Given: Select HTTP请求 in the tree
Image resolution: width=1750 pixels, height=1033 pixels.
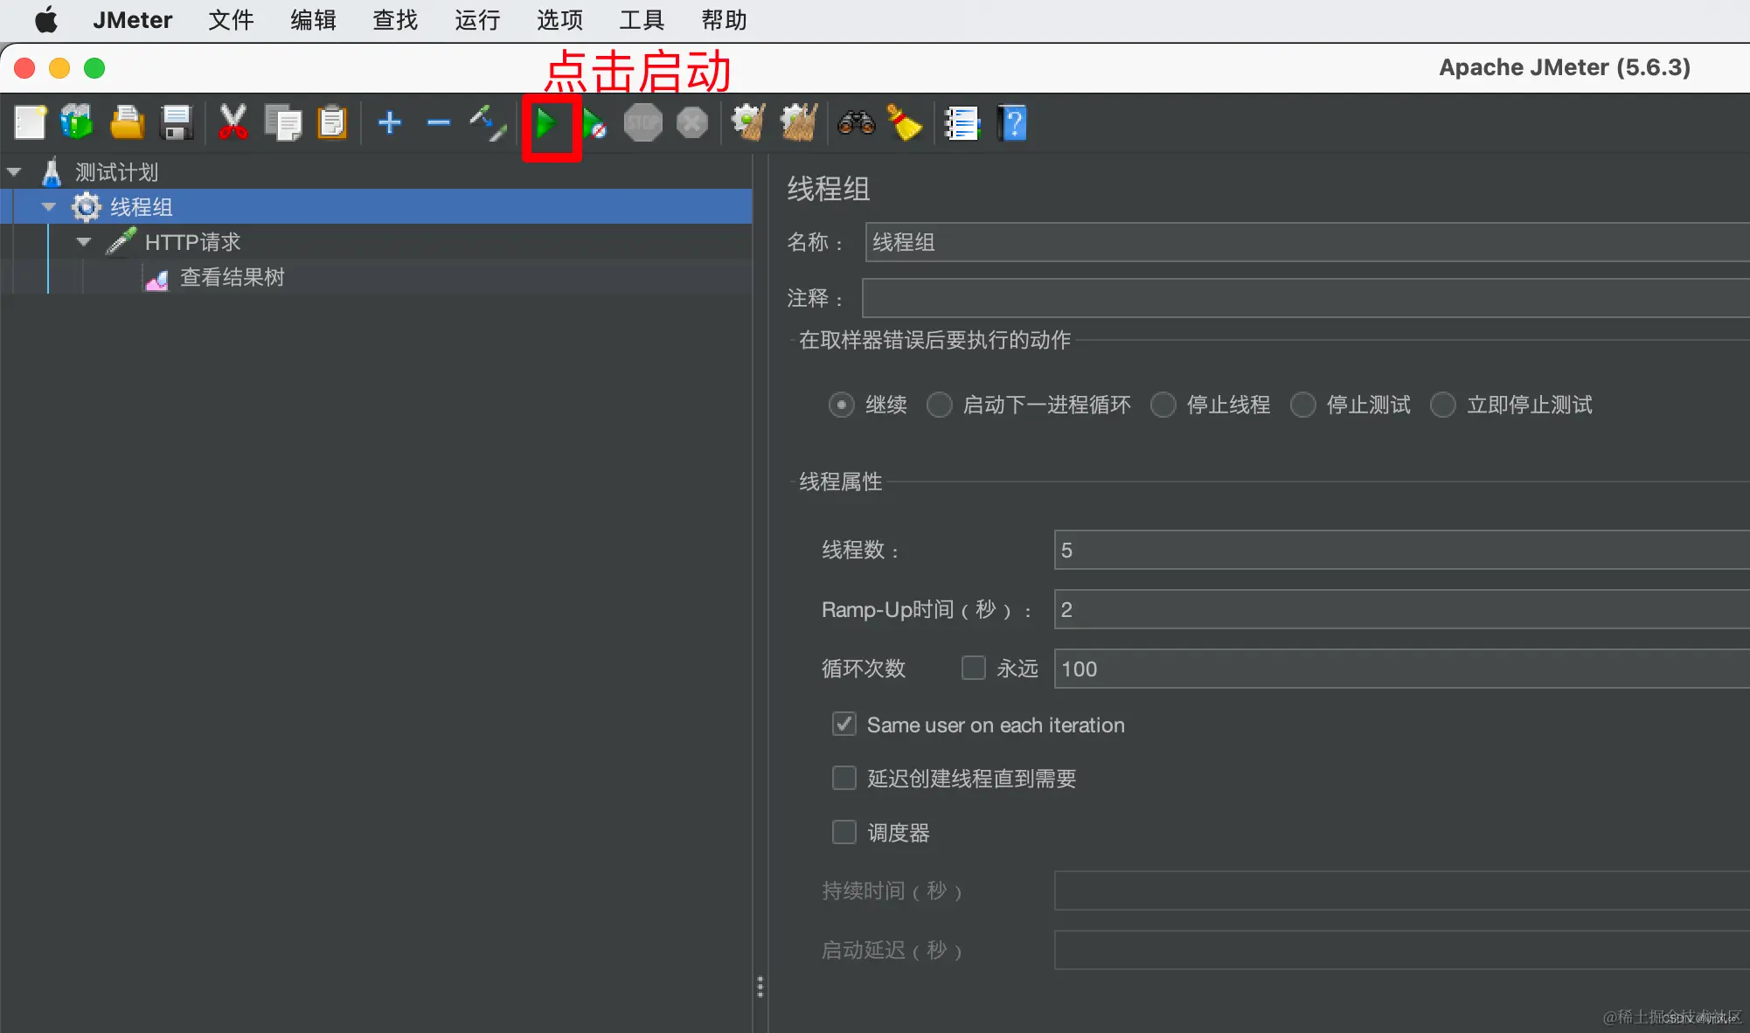Looking at the screenshot, I should 192,242.
